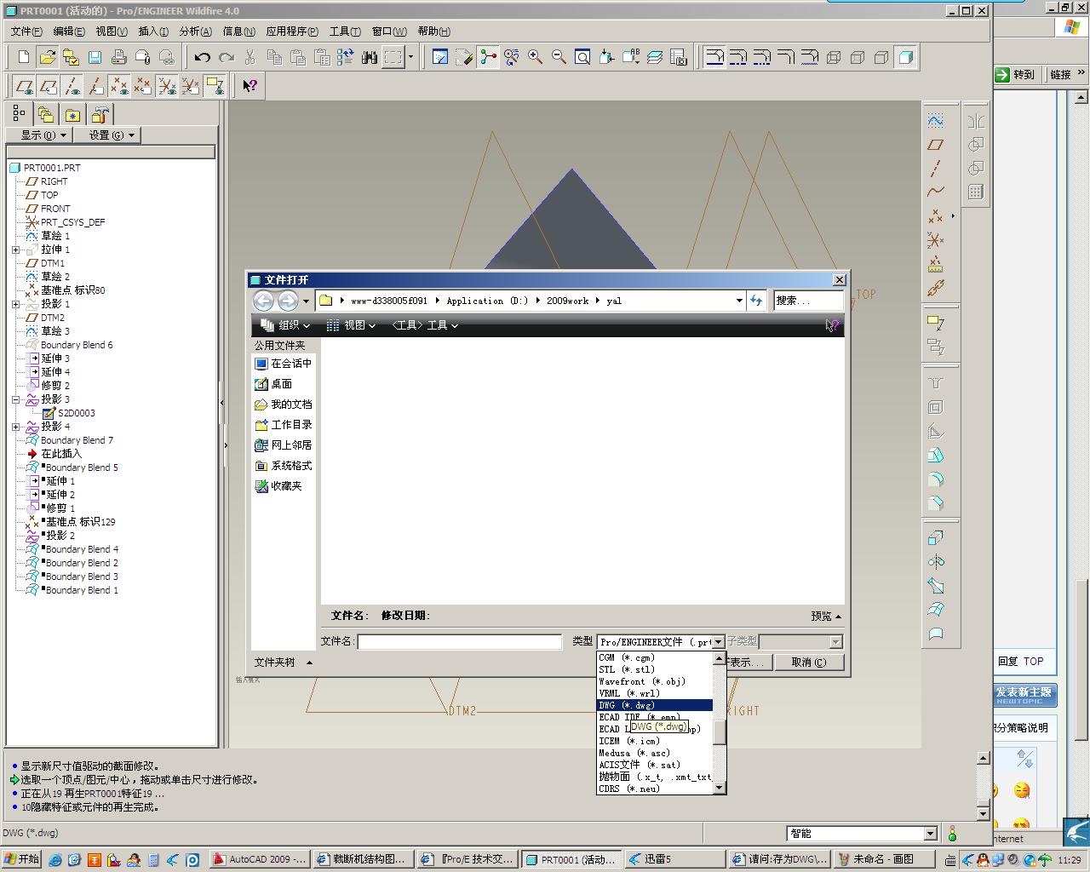Open the 设置 dropdown in model tree
The width and height of the screenshot is (1090, 872).
(x=107, y=135)
